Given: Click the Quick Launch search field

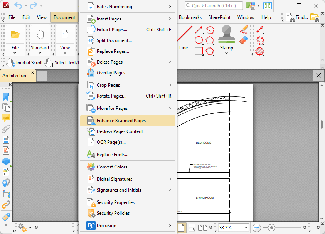Looking at the screenshot, I should pyautogui.click(x=214, y=5).
